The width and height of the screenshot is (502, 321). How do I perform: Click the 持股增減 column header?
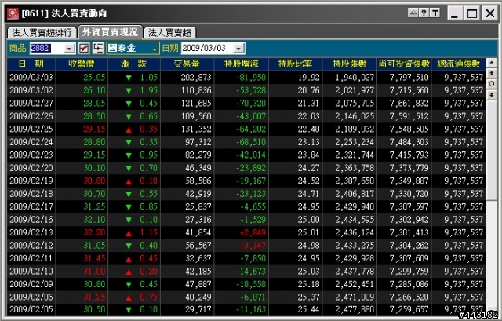tap(242, 64)
